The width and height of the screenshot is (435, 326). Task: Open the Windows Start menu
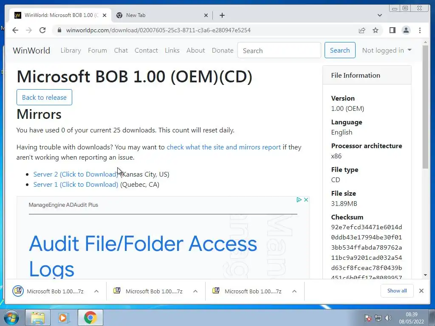pyautogui.click(x=11, y=318)
